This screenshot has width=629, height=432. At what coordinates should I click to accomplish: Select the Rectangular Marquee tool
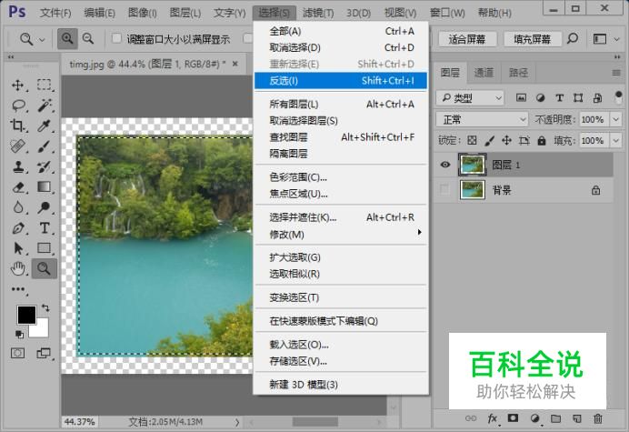tap(45, 85)
